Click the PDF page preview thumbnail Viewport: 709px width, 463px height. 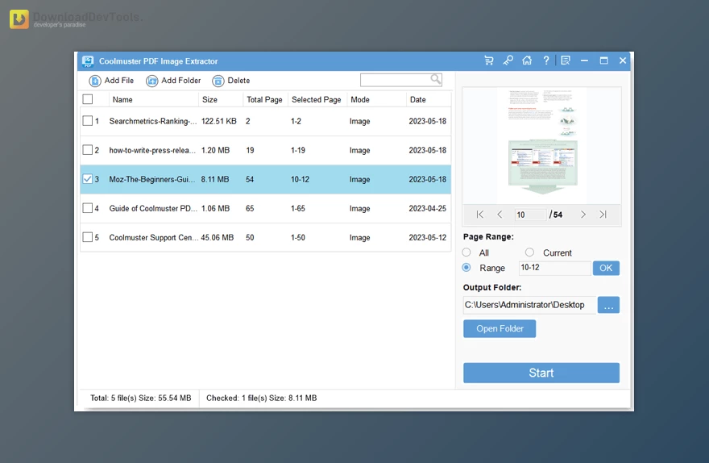pyautogui.click(x=541, y=145)
